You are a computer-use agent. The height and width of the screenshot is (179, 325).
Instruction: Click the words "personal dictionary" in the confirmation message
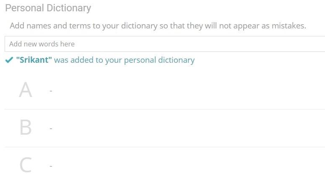164,60
